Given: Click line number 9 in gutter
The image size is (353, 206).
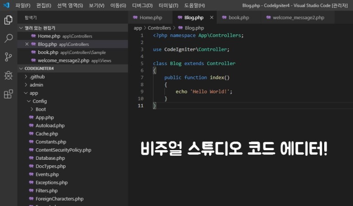Looking at the screenshot, I should pyautogui.click(x=142, y=92).
